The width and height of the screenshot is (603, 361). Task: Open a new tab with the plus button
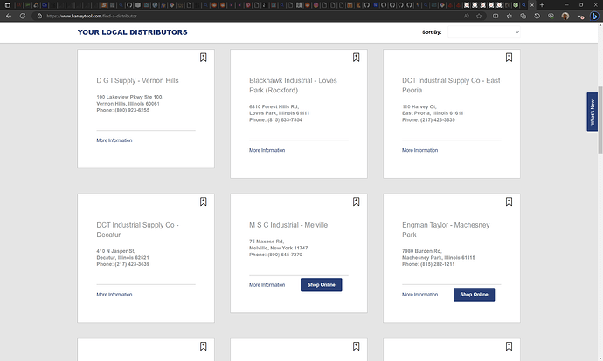tap(542, 5)
